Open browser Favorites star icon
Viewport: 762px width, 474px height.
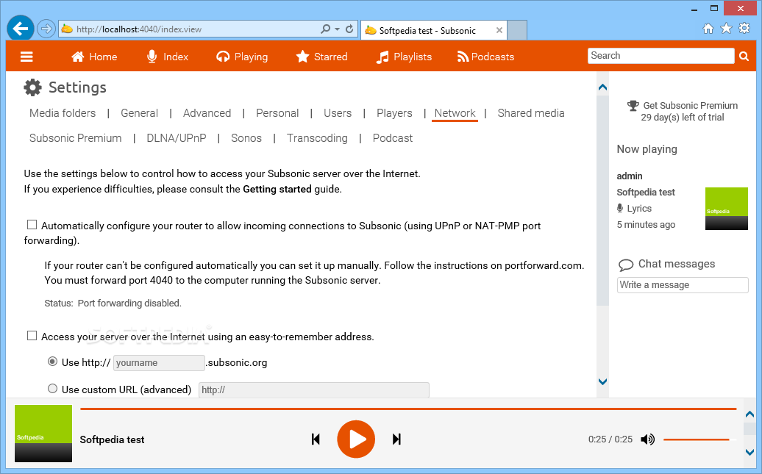coord(726,29)
